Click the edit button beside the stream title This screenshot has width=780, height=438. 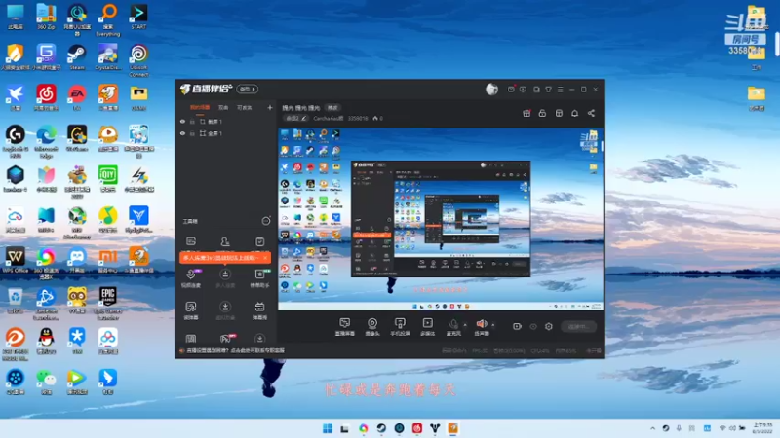click(332, 108)
